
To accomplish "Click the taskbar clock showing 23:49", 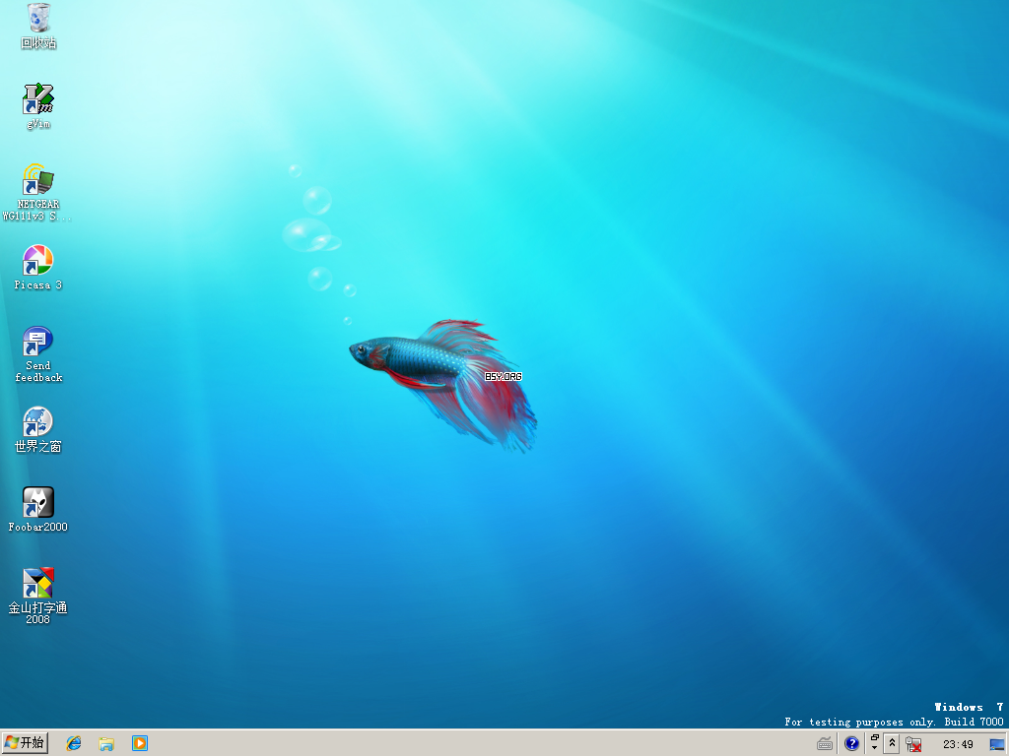I will 958,744.
